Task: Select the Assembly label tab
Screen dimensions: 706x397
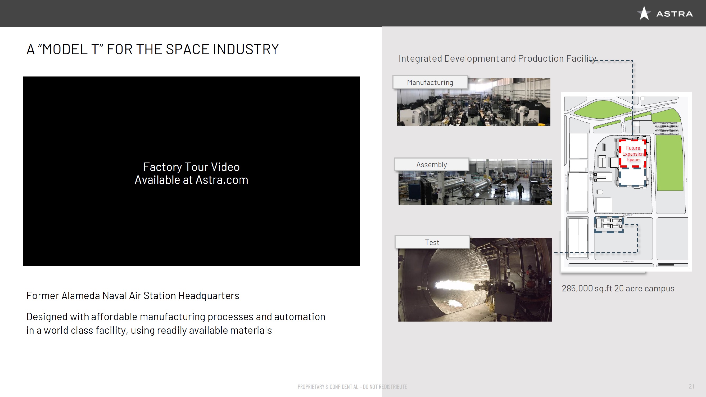Action: pos(431,165)
